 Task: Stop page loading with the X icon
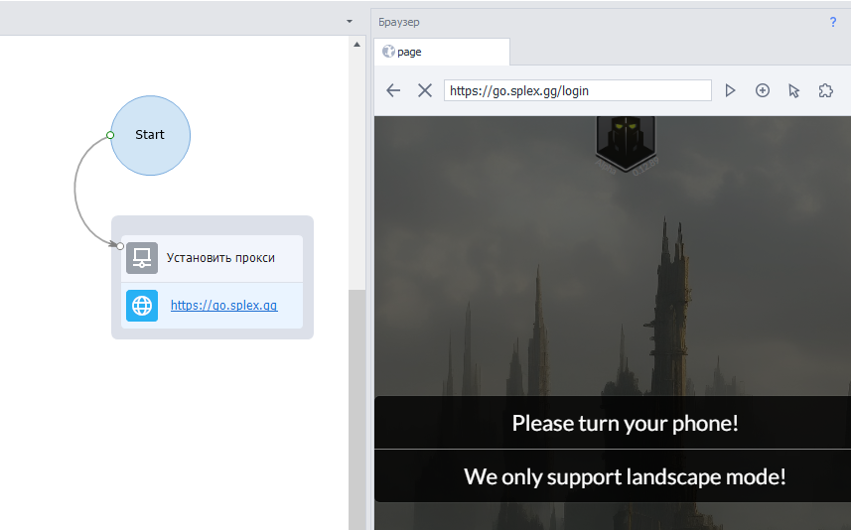425,90
